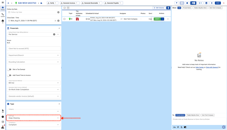Send the note with the arrow button
The width and height of the screenshot is (227, 130).
(x=224, y=127)
